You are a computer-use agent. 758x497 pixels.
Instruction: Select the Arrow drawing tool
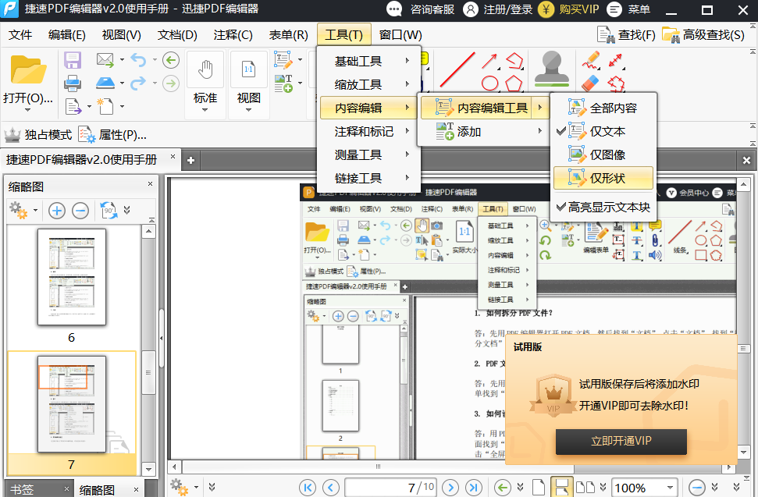(489, 61)
